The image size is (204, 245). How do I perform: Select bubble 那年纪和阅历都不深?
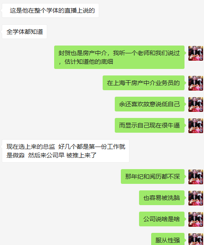[x=152, y=176]
